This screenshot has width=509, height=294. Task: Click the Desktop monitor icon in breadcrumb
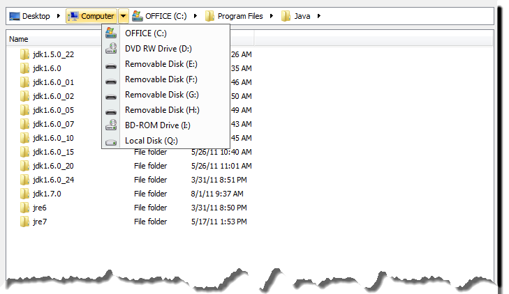click(14, 15)
